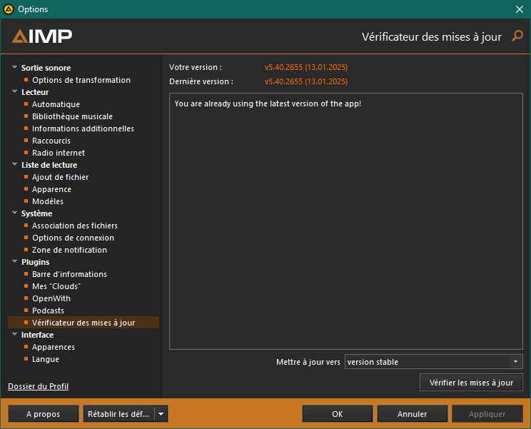Click Rétablir les déf... button

pos(118,414)
